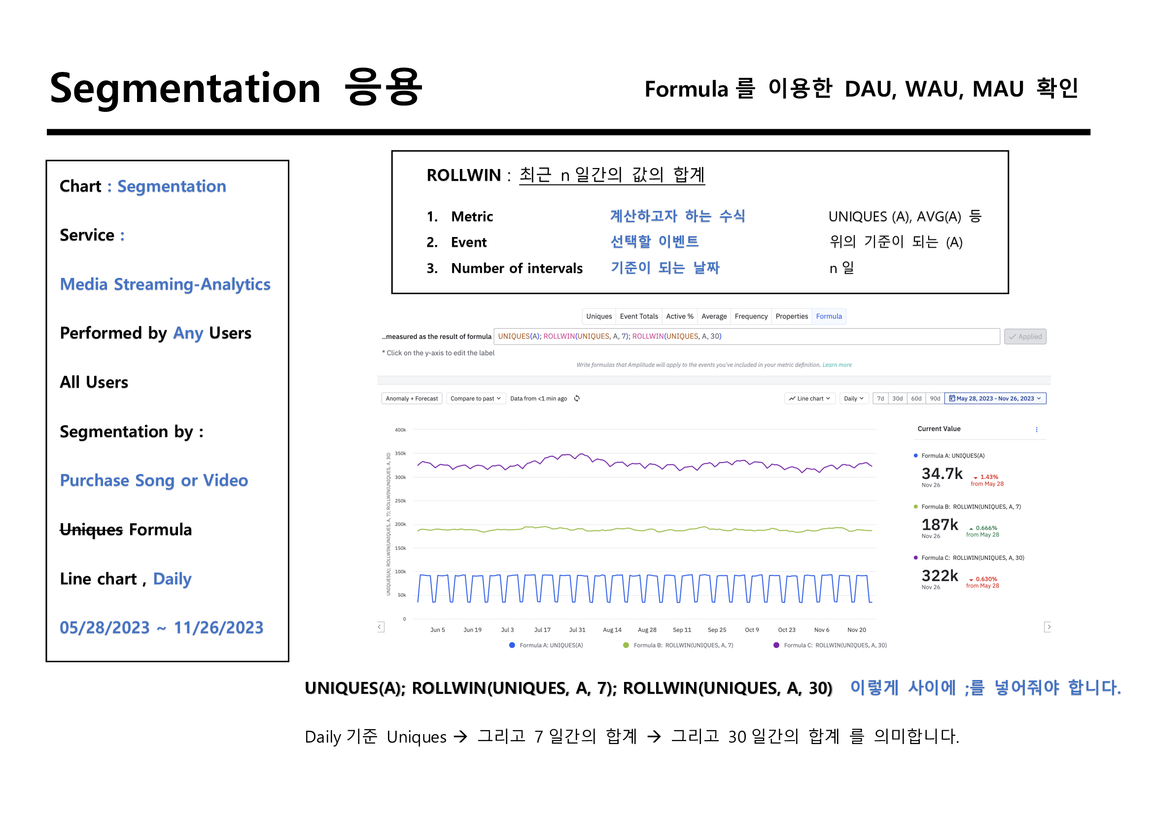
Task: Expand the Daily interval dropdown
Action: point(853,399)
